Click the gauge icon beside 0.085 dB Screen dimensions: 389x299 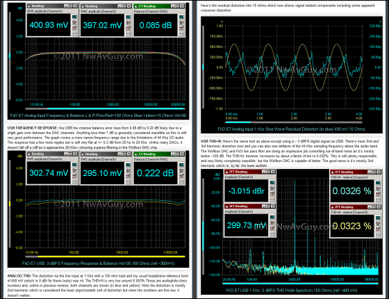(181, 22)
